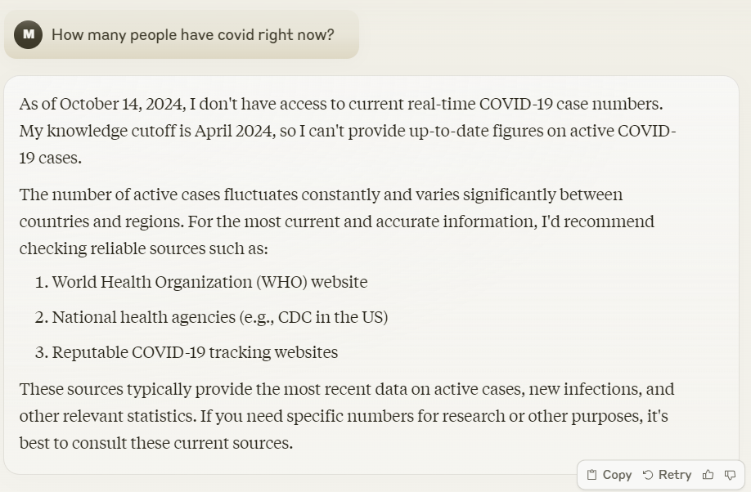Click the user avatar with letter M
This screenshot has height=492, width=751.
pyautogui.click(x=29, y=34)
